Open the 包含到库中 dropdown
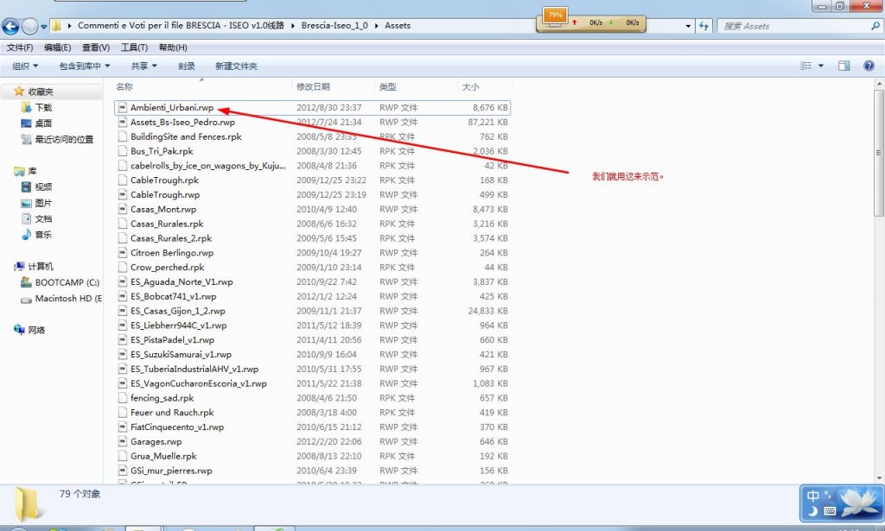Image resolution: width=885 pixels, height=531 pixels. point(85,66)
